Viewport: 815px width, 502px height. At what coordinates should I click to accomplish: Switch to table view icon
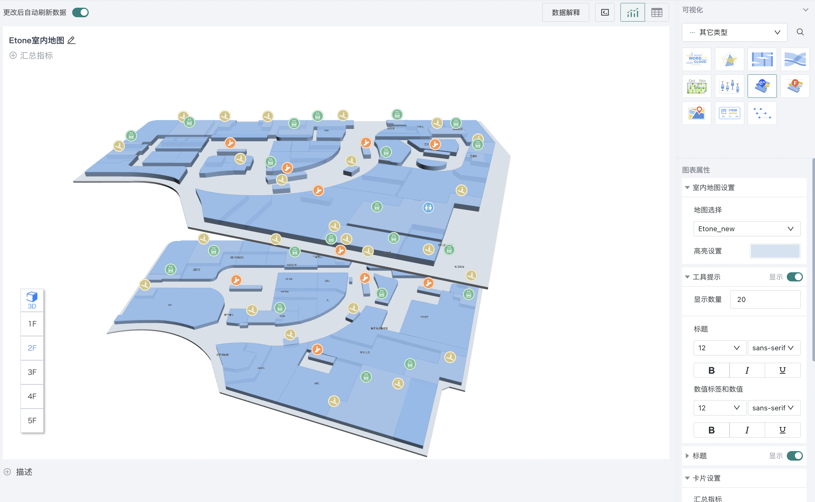[x=657, y=13]
